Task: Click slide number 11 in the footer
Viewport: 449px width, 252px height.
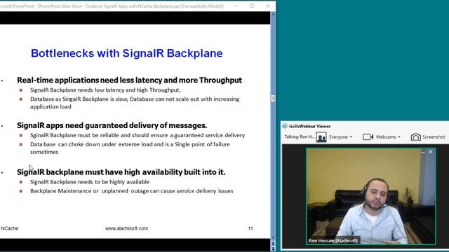Action: 250,229
